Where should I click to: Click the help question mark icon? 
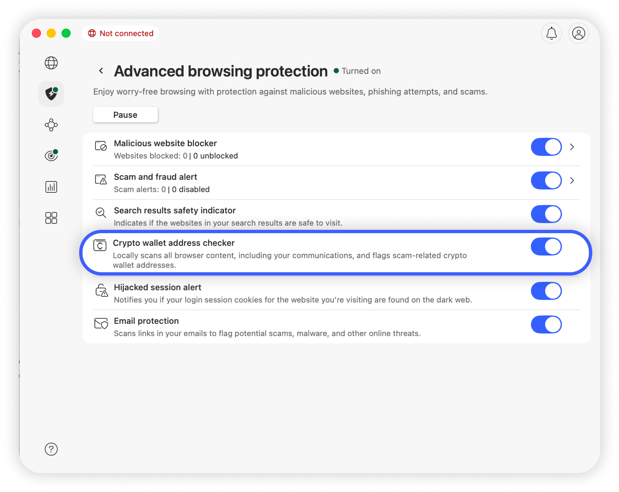(x=51, y=449)
